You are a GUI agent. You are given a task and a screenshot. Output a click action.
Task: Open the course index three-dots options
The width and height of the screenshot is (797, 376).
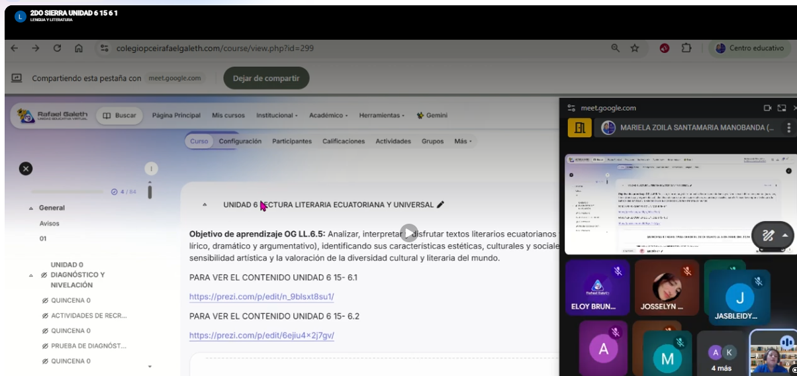151,169
